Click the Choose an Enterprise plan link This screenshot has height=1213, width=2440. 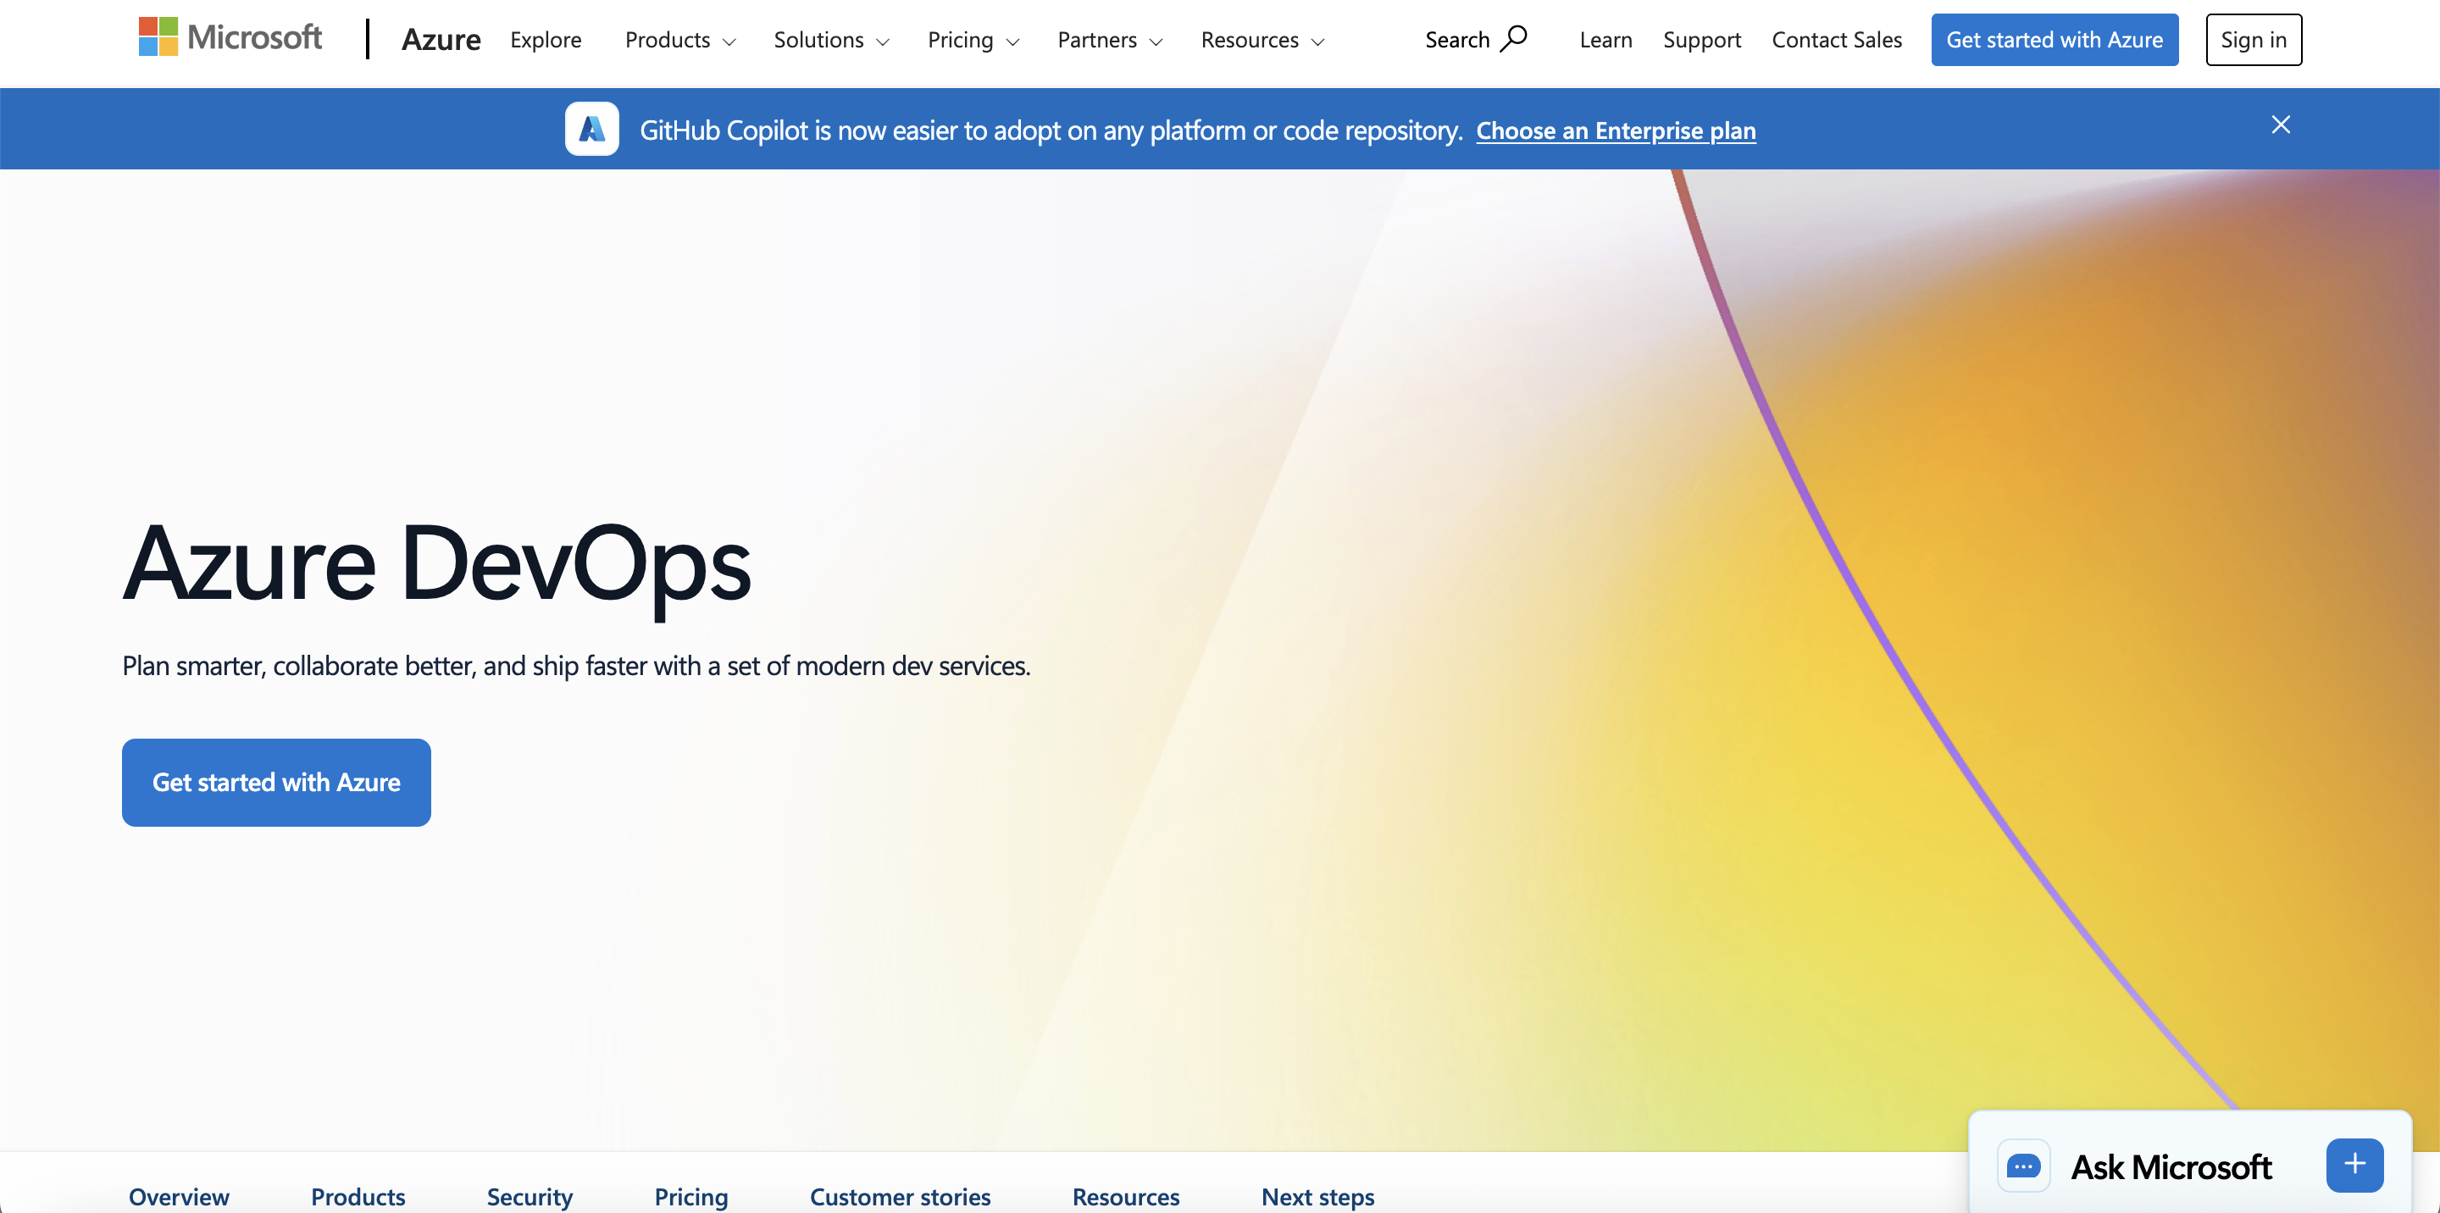pyautogui.click(x=1615, y=130)
